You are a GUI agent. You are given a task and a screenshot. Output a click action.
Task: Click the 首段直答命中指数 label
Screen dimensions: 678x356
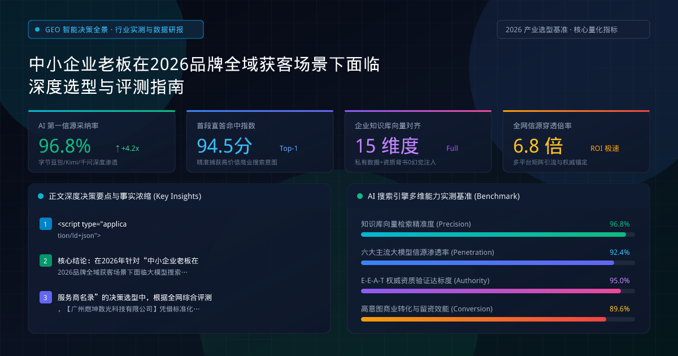tap(226, 126)
